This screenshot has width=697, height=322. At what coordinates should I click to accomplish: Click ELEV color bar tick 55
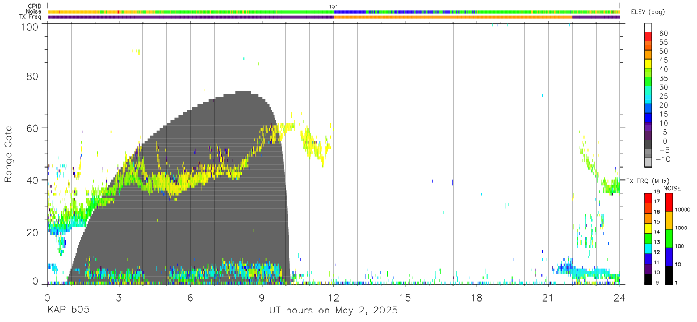point(663,43)
